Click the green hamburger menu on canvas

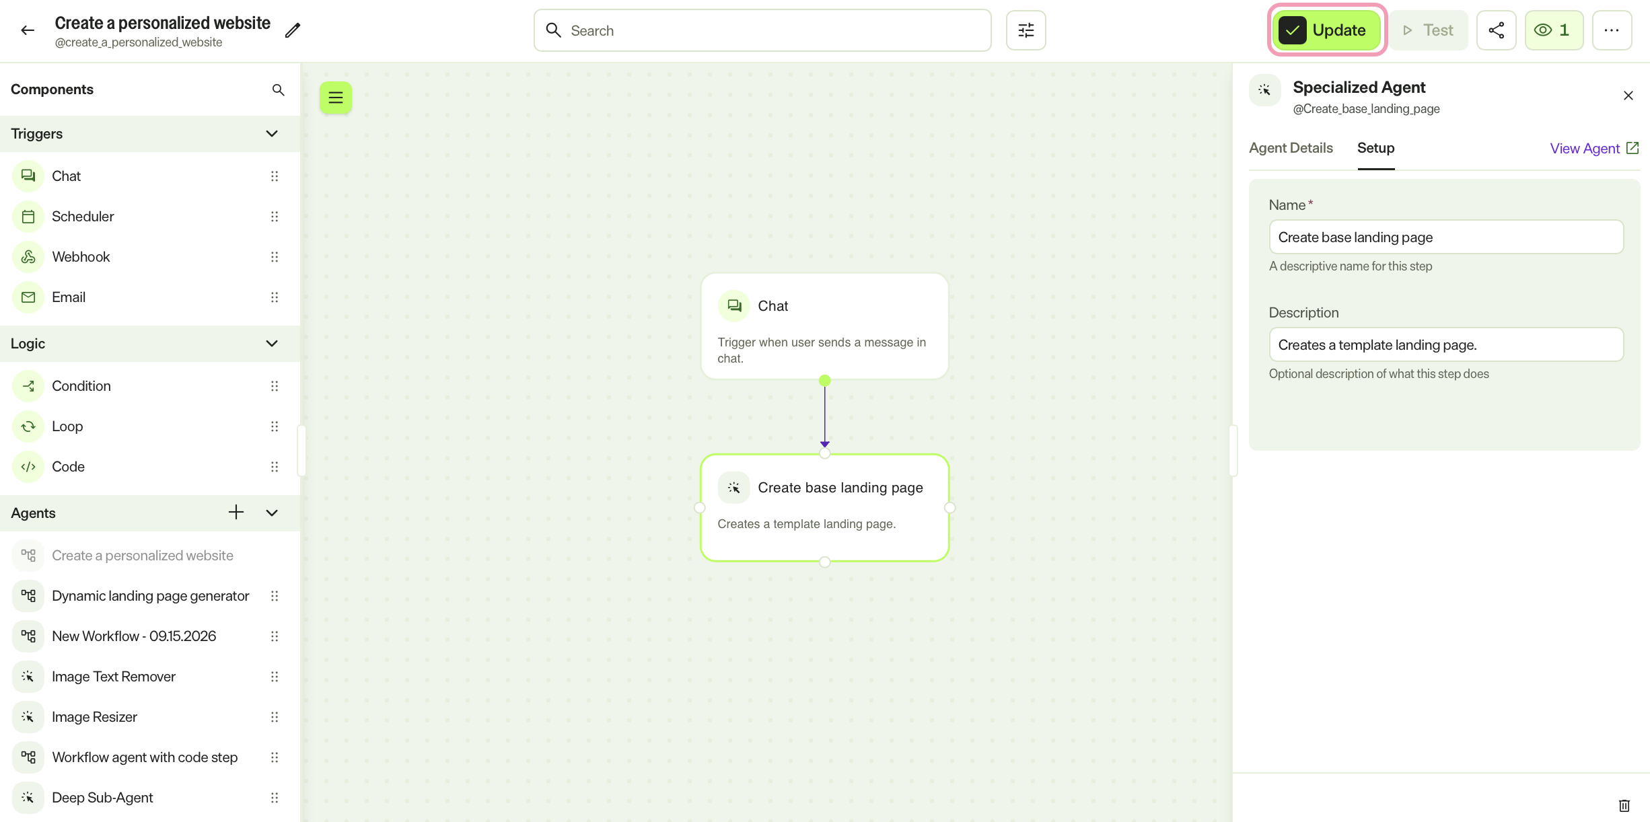pyautogui.click(x=336, y=98)
